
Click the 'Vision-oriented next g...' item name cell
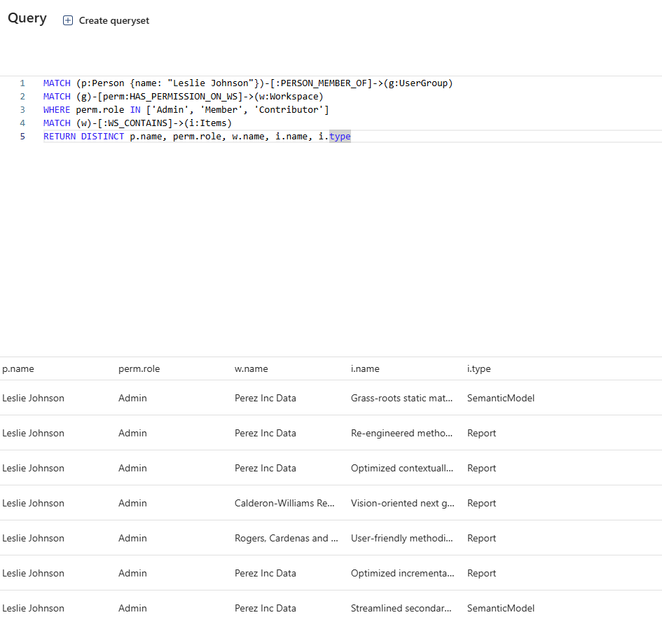(402, 503)
